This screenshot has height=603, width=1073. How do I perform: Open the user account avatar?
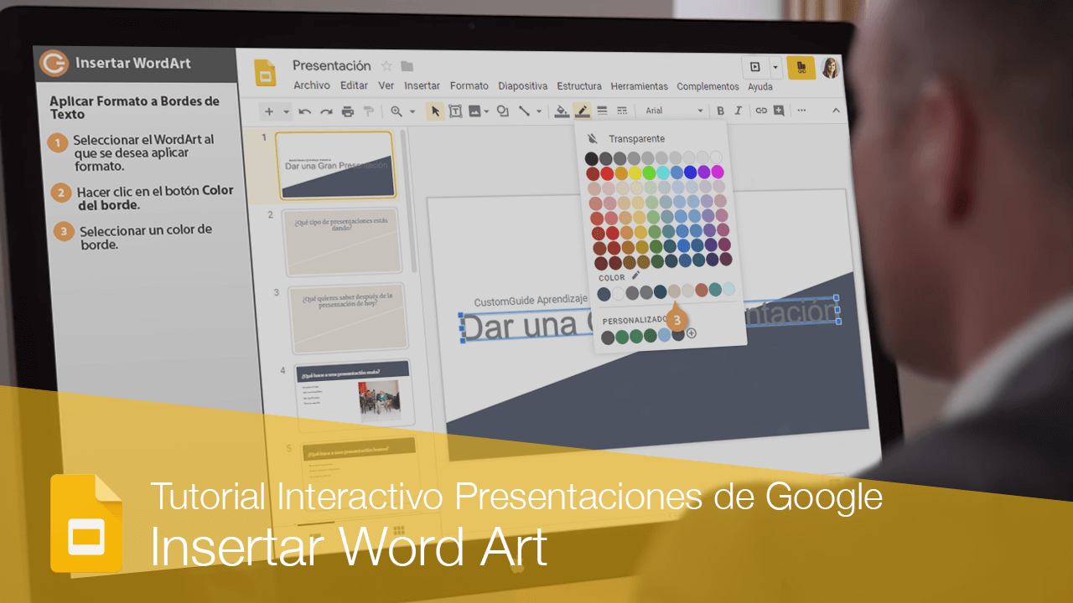coord(830,68)
